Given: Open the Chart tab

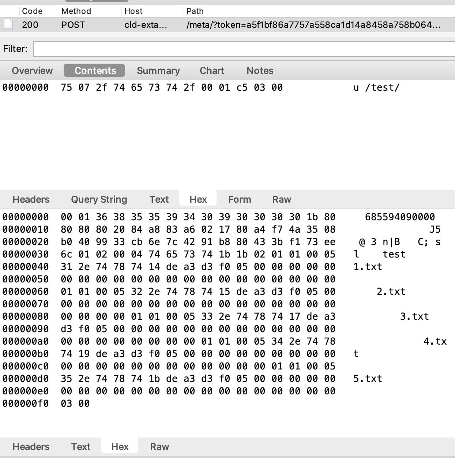Looking at the screenshot, I should coord(212,71).
